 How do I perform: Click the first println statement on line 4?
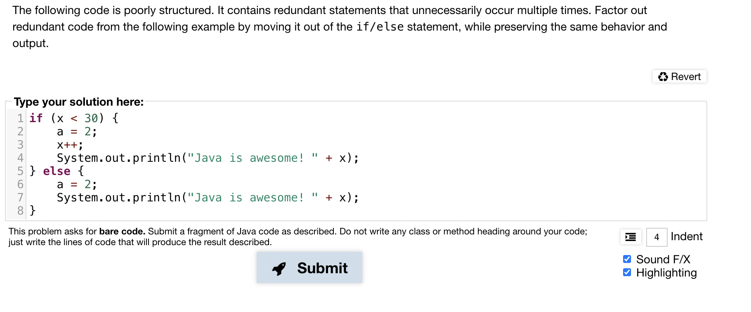(x=208, y=158)
